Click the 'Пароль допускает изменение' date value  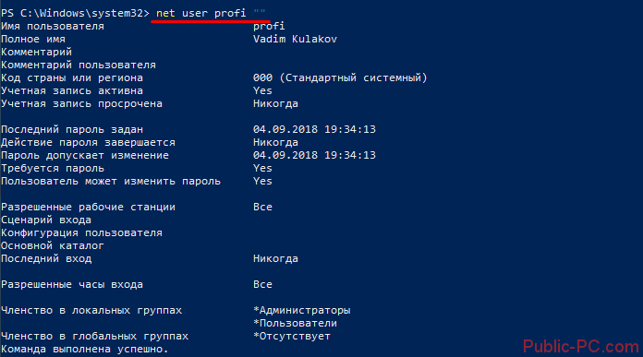click(314, 155)
